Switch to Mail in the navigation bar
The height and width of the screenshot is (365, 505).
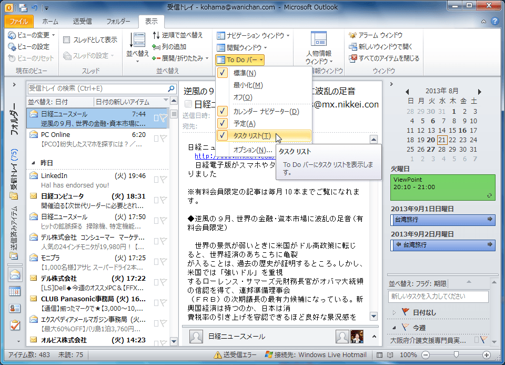pos(15,275)
